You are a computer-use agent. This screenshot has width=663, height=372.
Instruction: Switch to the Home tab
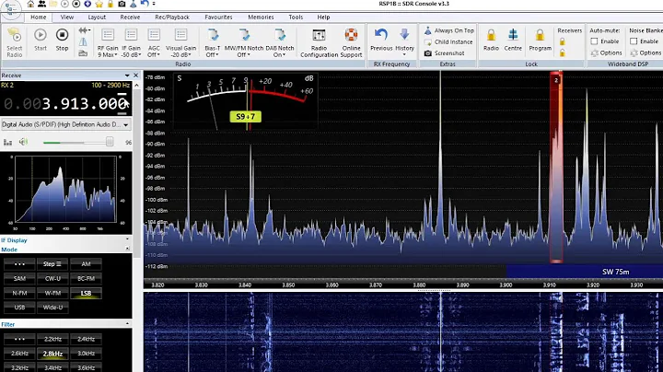(x=38, y=17)
